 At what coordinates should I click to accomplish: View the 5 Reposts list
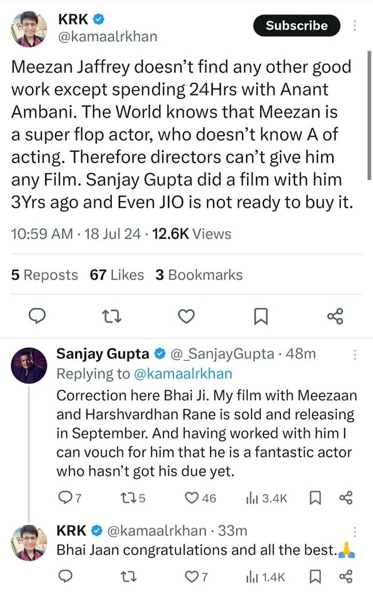coord(44,275)
